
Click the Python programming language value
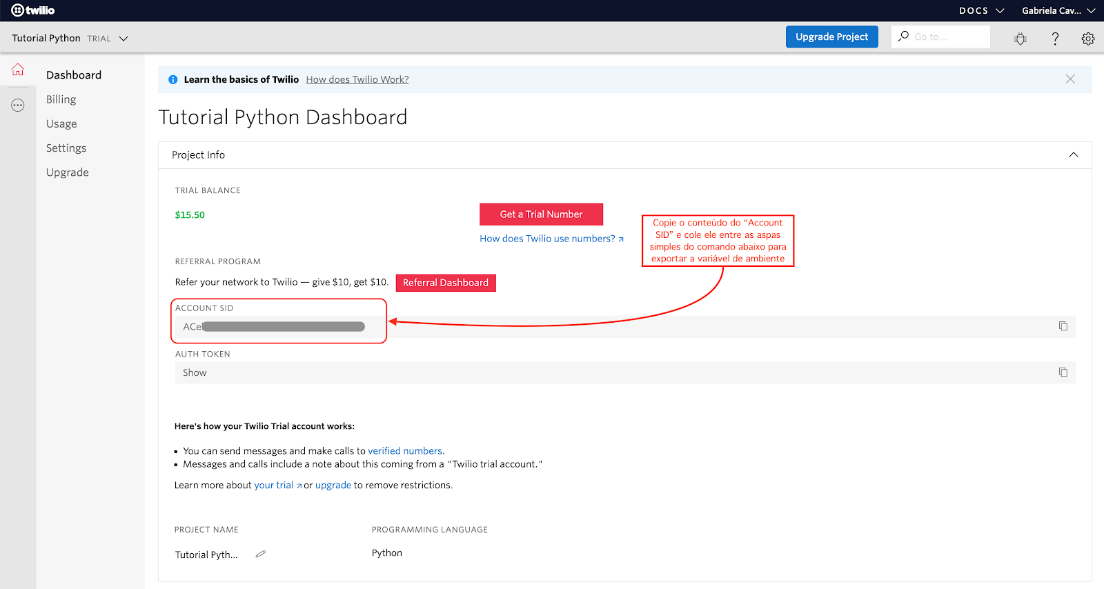(x=387, y=553)
